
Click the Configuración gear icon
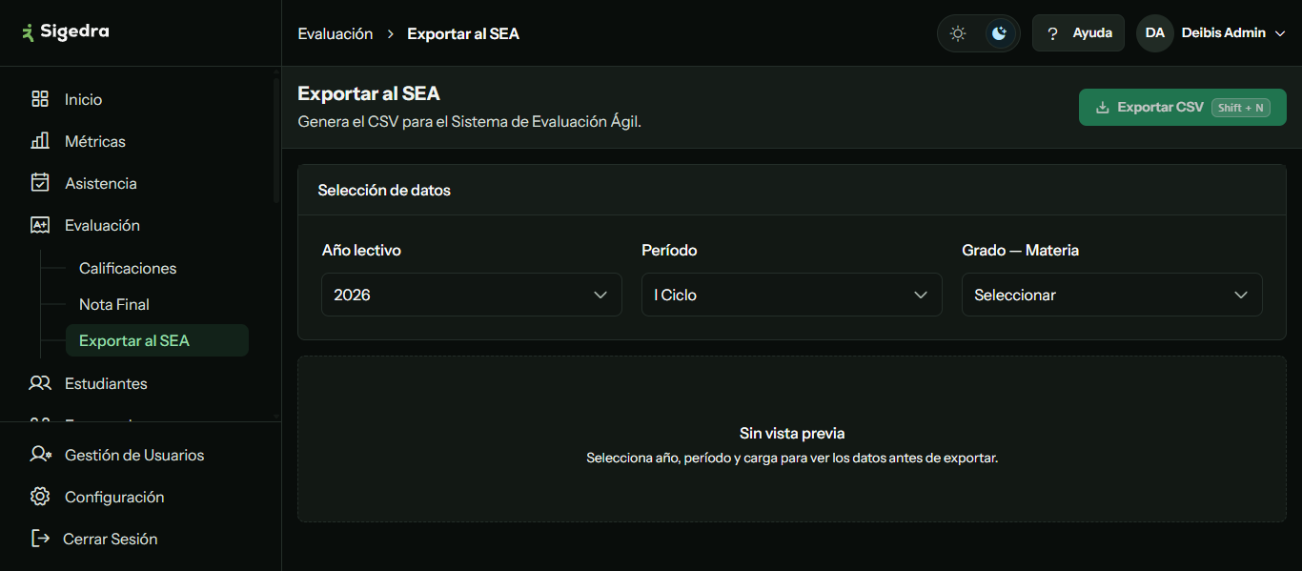pyautogui.click(x=40, y=497)
